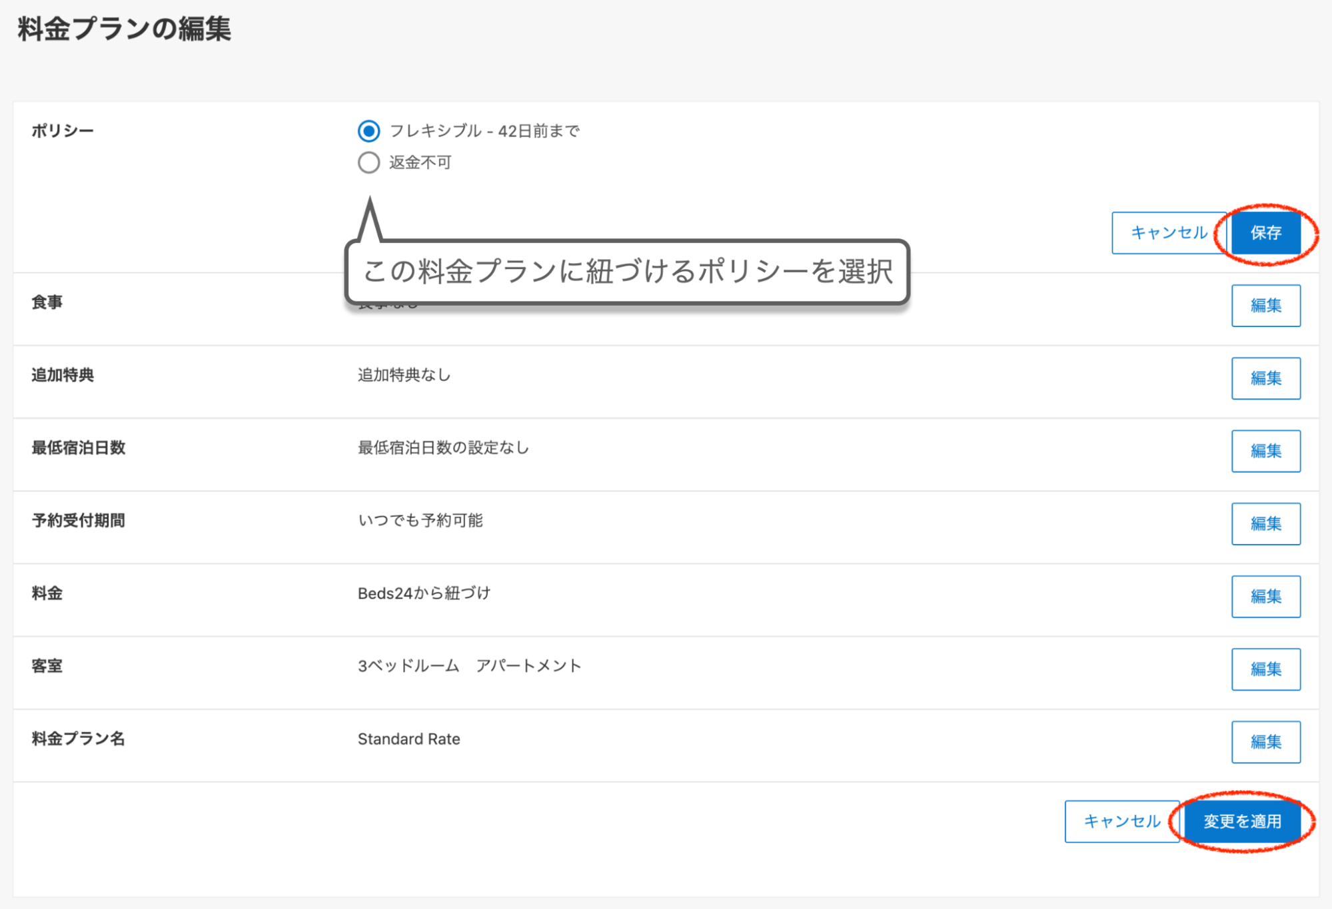Viewport: 1332px width, 909px height.
Task: Click the 3ベッドルーム アパートメント room text
Action: pyautogui.click(x=469, y=666)
